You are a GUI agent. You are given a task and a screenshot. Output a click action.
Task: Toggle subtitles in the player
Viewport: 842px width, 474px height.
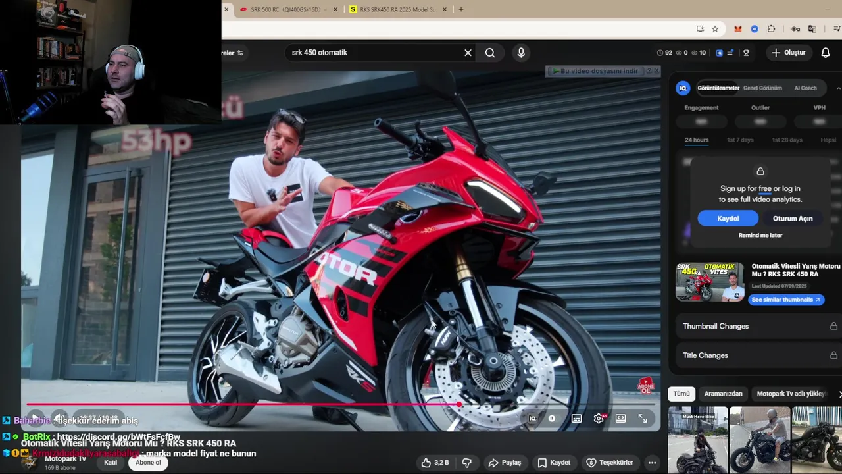point(576,419)
